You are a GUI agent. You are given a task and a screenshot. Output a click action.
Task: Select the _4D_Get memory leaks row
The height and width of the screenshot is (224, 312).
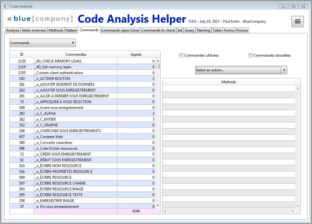[82, 67]
